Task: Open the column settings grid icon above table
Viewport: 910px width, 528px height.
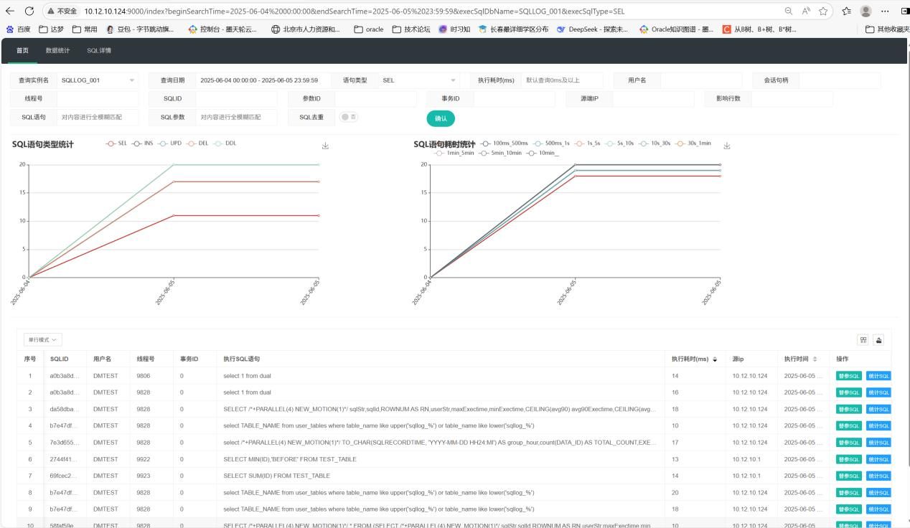Action: coord(863,340)
